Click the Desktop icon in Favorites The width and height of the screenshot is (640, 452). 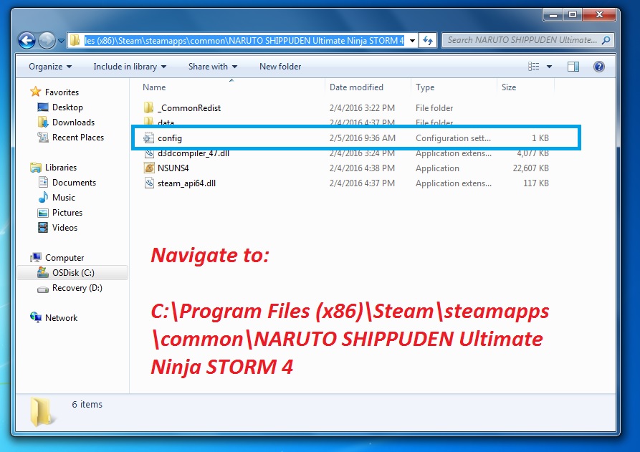[43, 107]
